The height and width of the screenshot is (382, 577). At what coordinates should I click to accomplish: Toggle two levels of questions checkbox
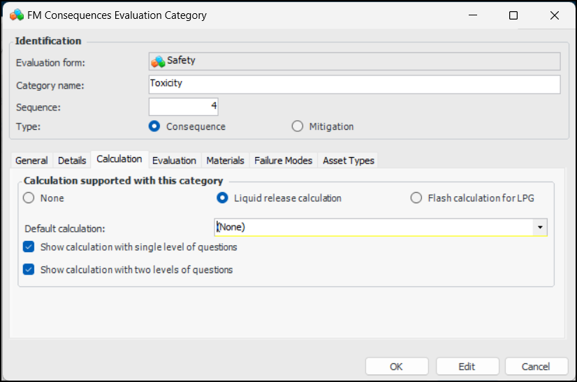[x=29, y=269]
